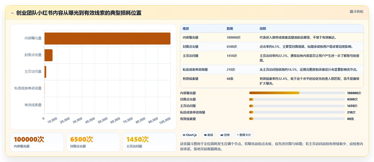Click the 私信或表单咨询量 chart axis label
Screen dimensions: 374x162
point(28,88)
